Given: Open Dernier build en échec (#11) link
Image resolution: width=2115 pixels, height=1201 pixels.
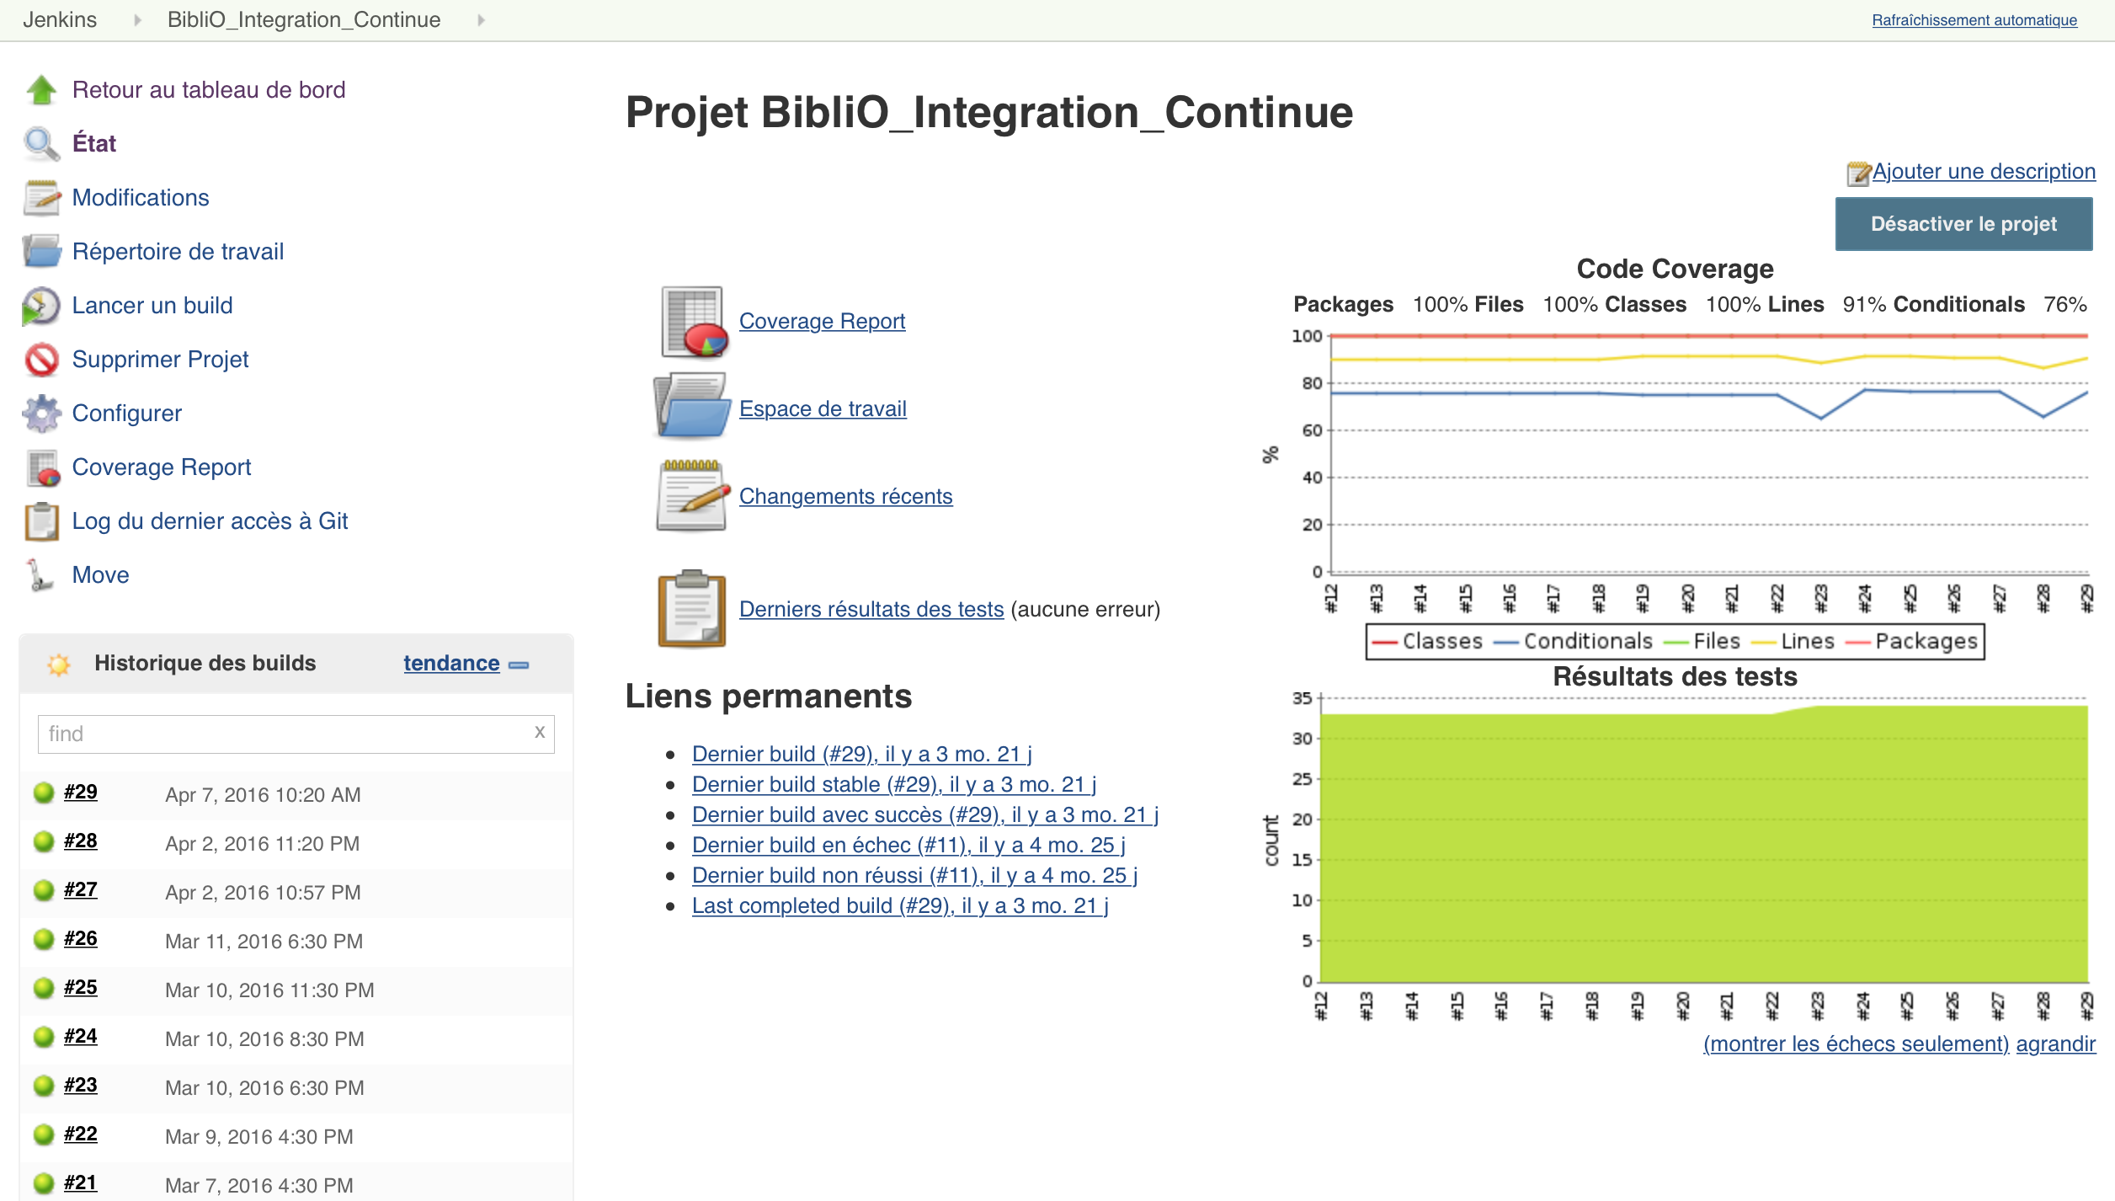Looking at the screenshot, I should (x=908, y=845).
